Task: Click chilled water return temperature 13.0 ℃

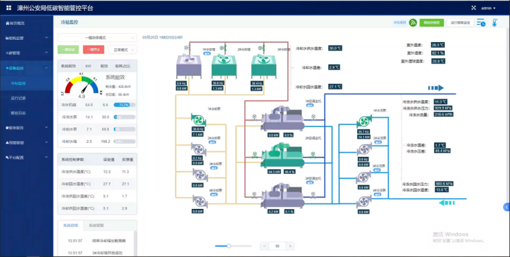Action: (x=442, y=190)
